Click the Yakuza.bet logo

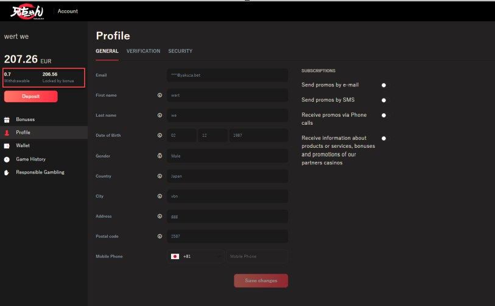pos(25,11)
